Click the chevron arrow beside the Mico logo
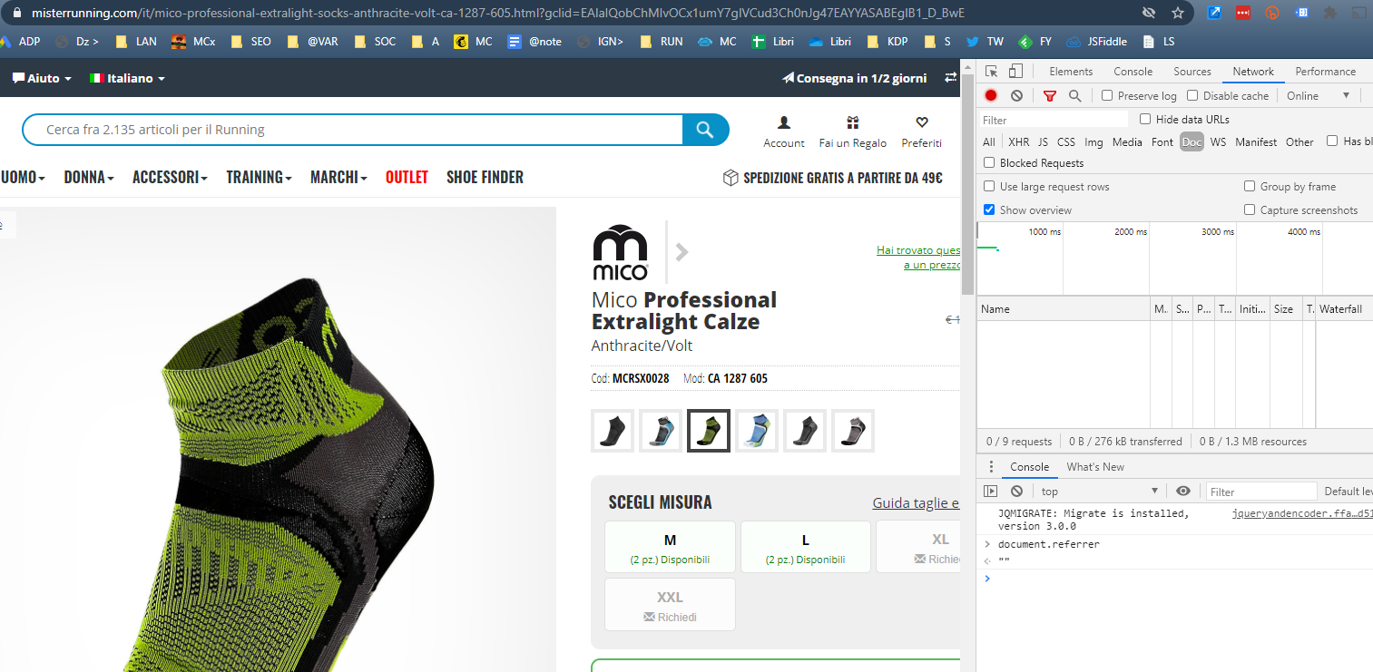Screen dimensions: 1373x672 [x=682, y=252]
